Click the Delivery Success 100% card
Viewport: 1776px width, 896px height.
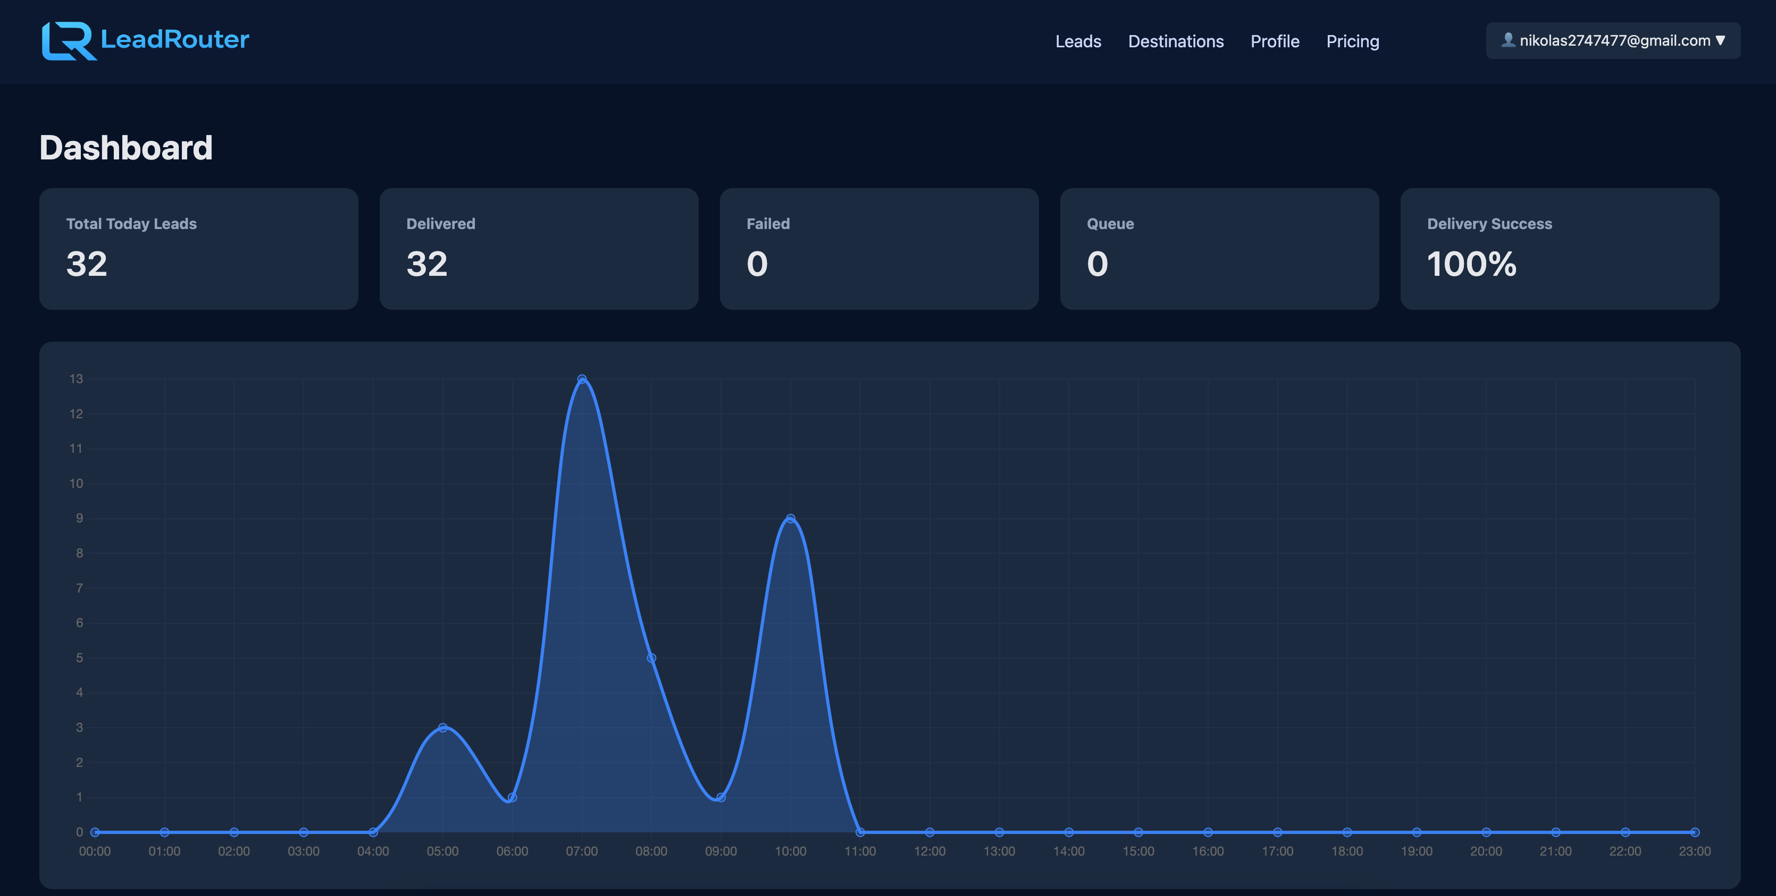tap(1560, 249)
